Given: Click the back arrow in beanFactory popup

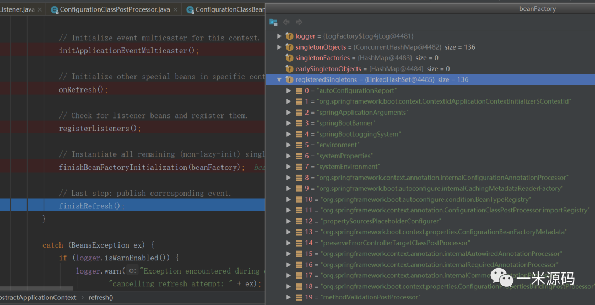Looking at the screenshot, I should (x=286, y=22).
